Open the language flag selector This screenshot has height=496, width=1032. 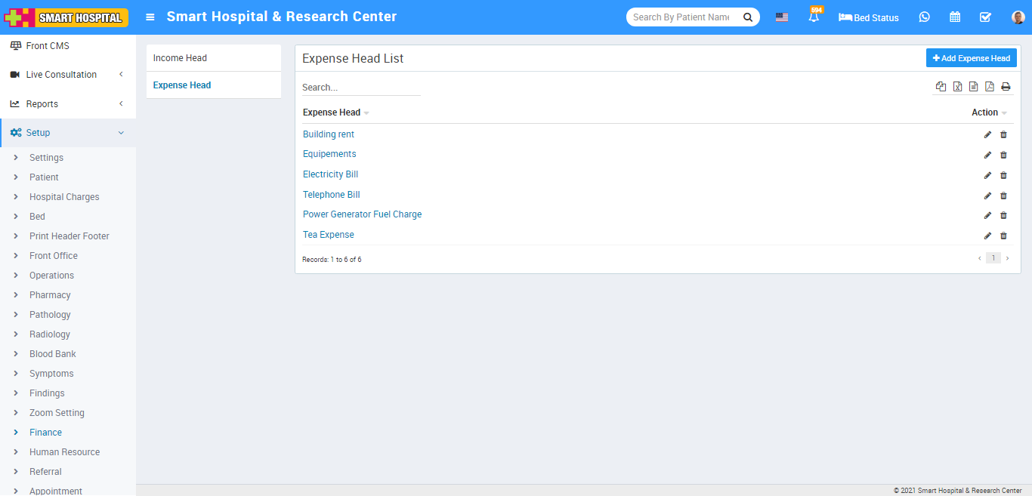pyautogui.click(x=782, y=17)
